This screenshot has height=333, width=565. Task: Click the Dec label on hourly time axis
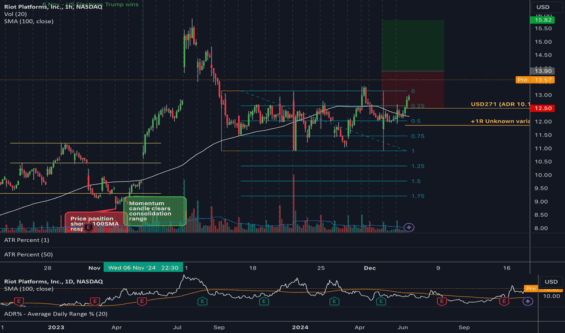(x=370, y=268)
